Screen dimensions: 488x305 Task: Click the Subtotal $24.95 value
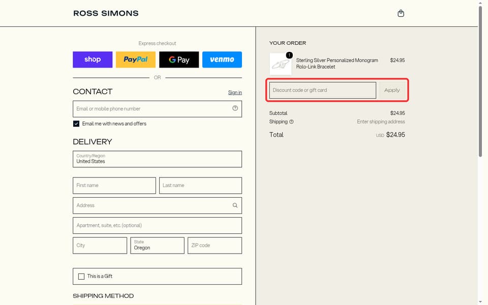click(x=398, y=113)
